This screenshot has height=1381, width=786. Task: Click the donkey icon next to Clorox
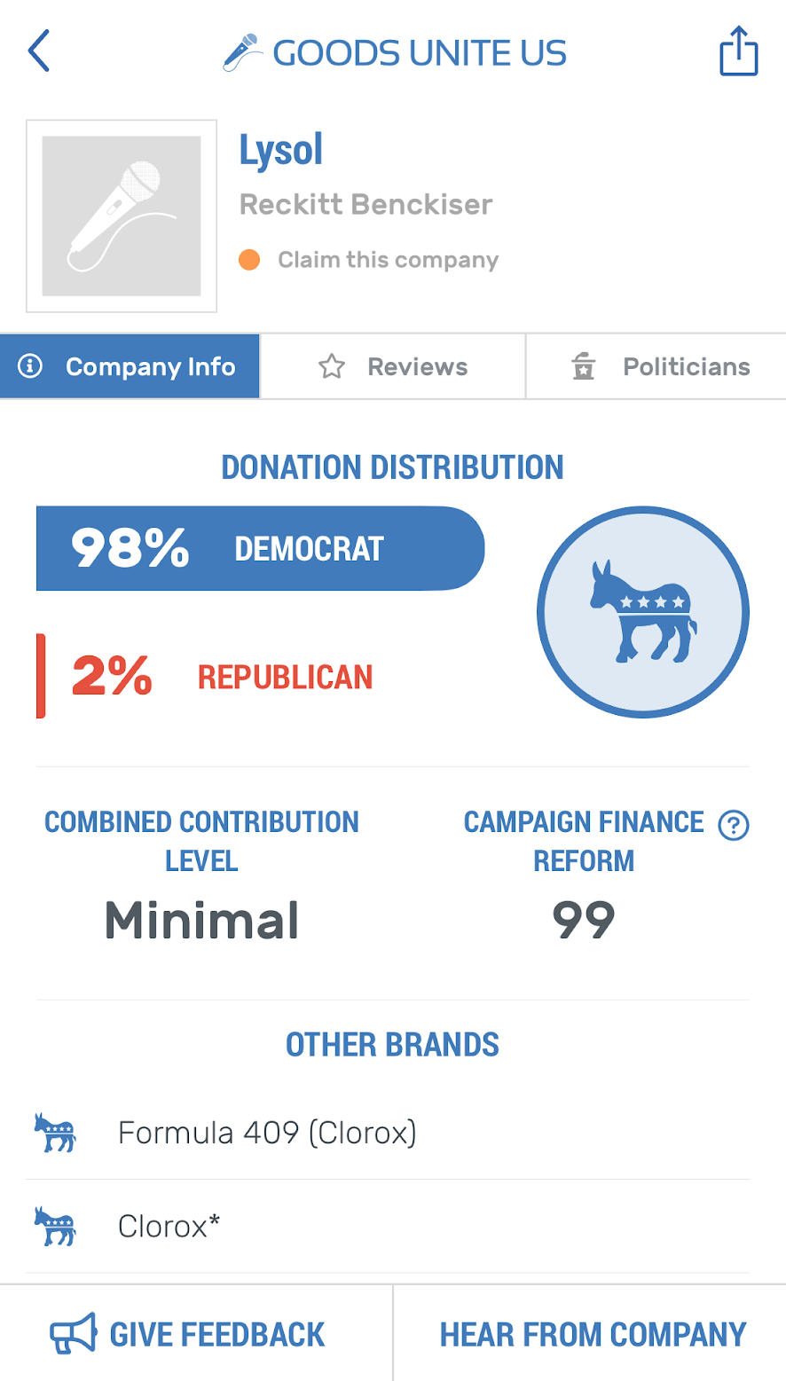pos(55,1226)
